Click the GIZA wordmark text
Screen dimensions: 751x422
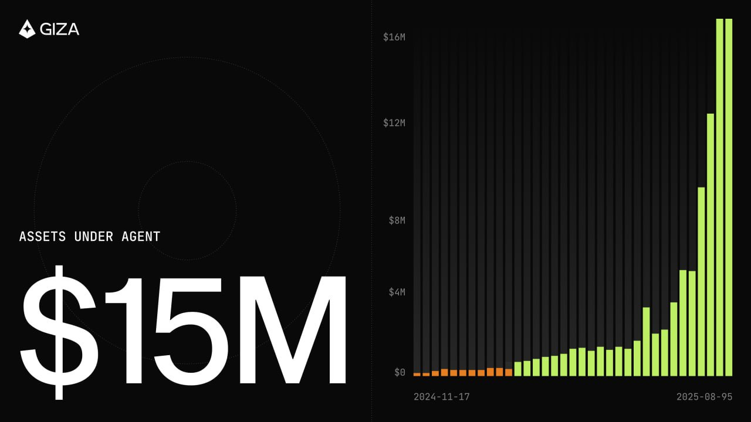[x=59, y=29]
